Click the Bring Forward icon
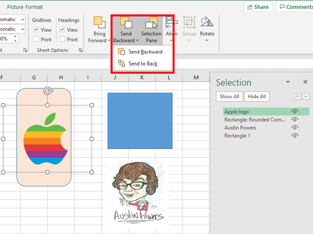The width and height of the screenshot is (313, 234). (x=99, y=22)
